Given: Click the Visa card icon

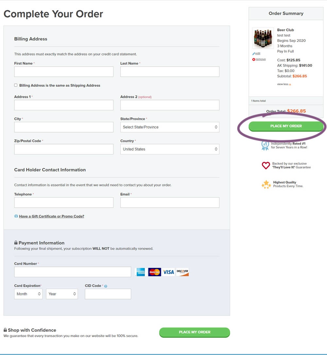Looking at the screenshot, I should tap(169, 272).
